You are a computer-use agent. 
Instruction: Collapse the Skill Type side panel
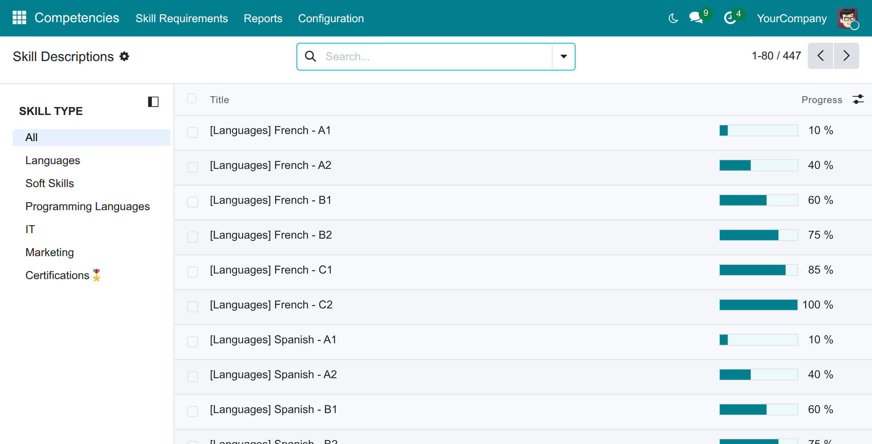pyautogui.click(x=153, y=102)
